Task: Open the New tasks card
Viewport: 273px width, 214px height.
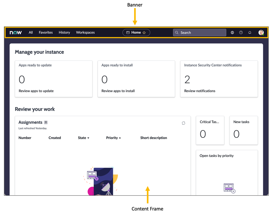Action: coord(243,130)
